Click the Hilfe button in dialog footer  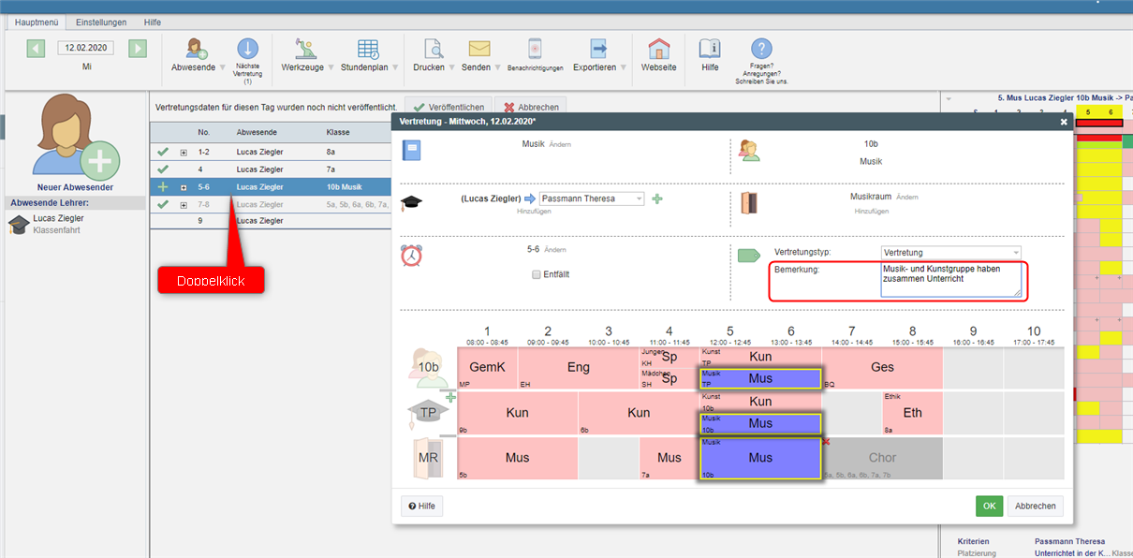pos(421,506)
